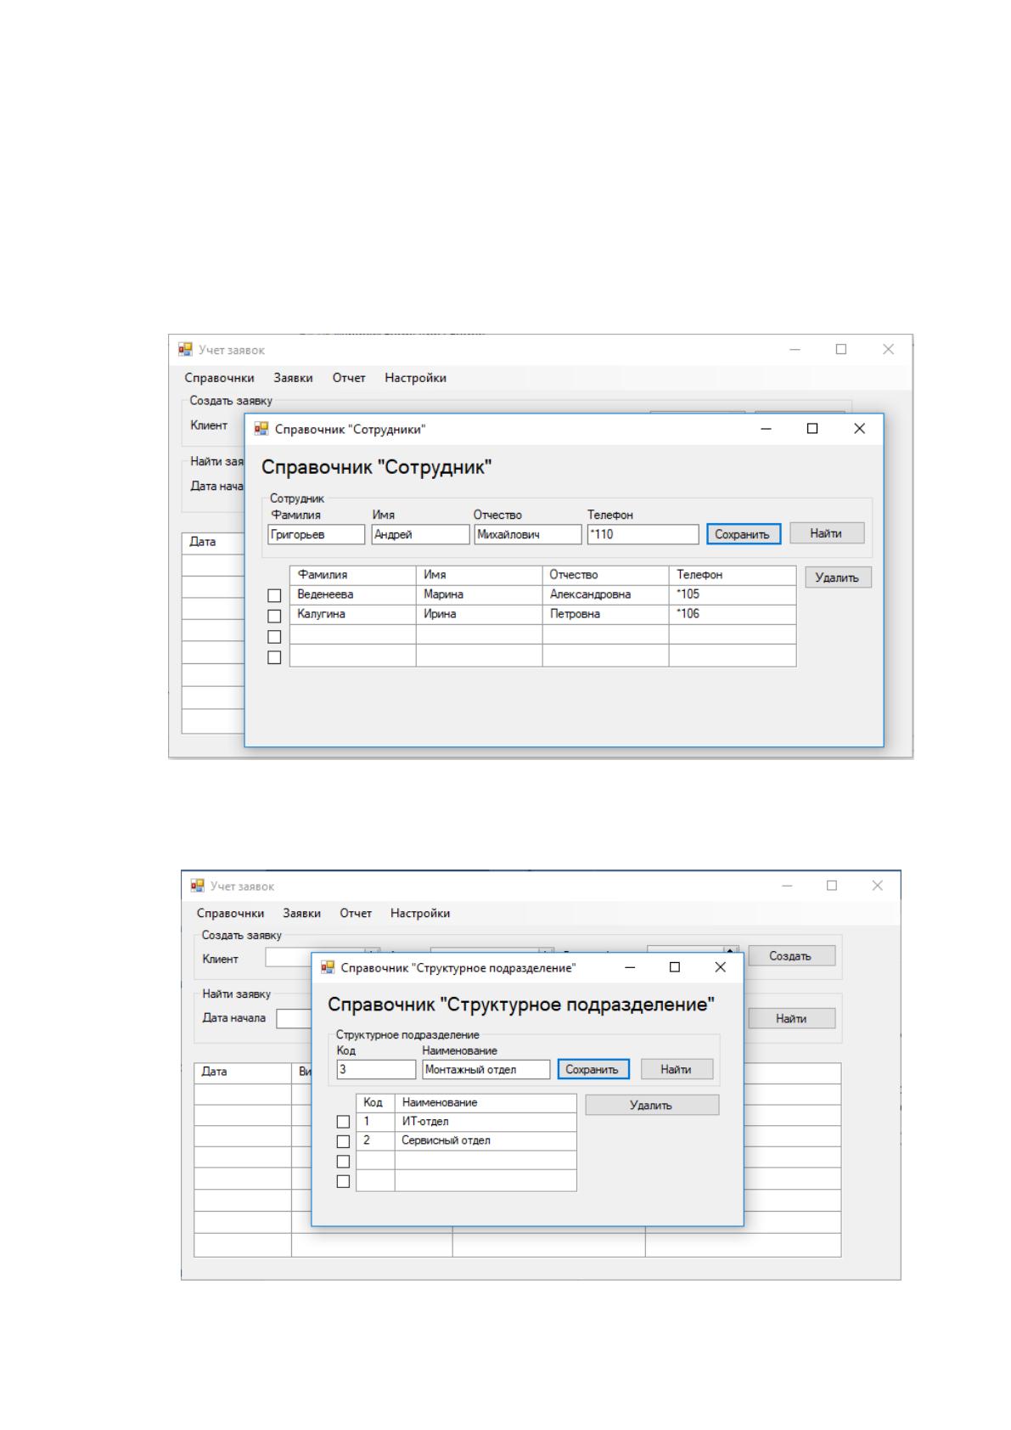The height and width of the screenshot is (1430, 1011).
Task: Select the Калугина cell in the employees table
Action: click(x=353, y=615)
